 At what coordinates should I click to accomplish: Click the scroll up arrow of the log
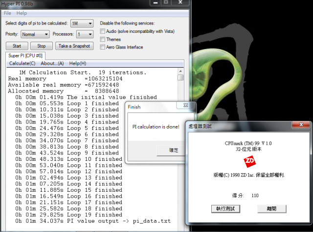coord(180,71)
